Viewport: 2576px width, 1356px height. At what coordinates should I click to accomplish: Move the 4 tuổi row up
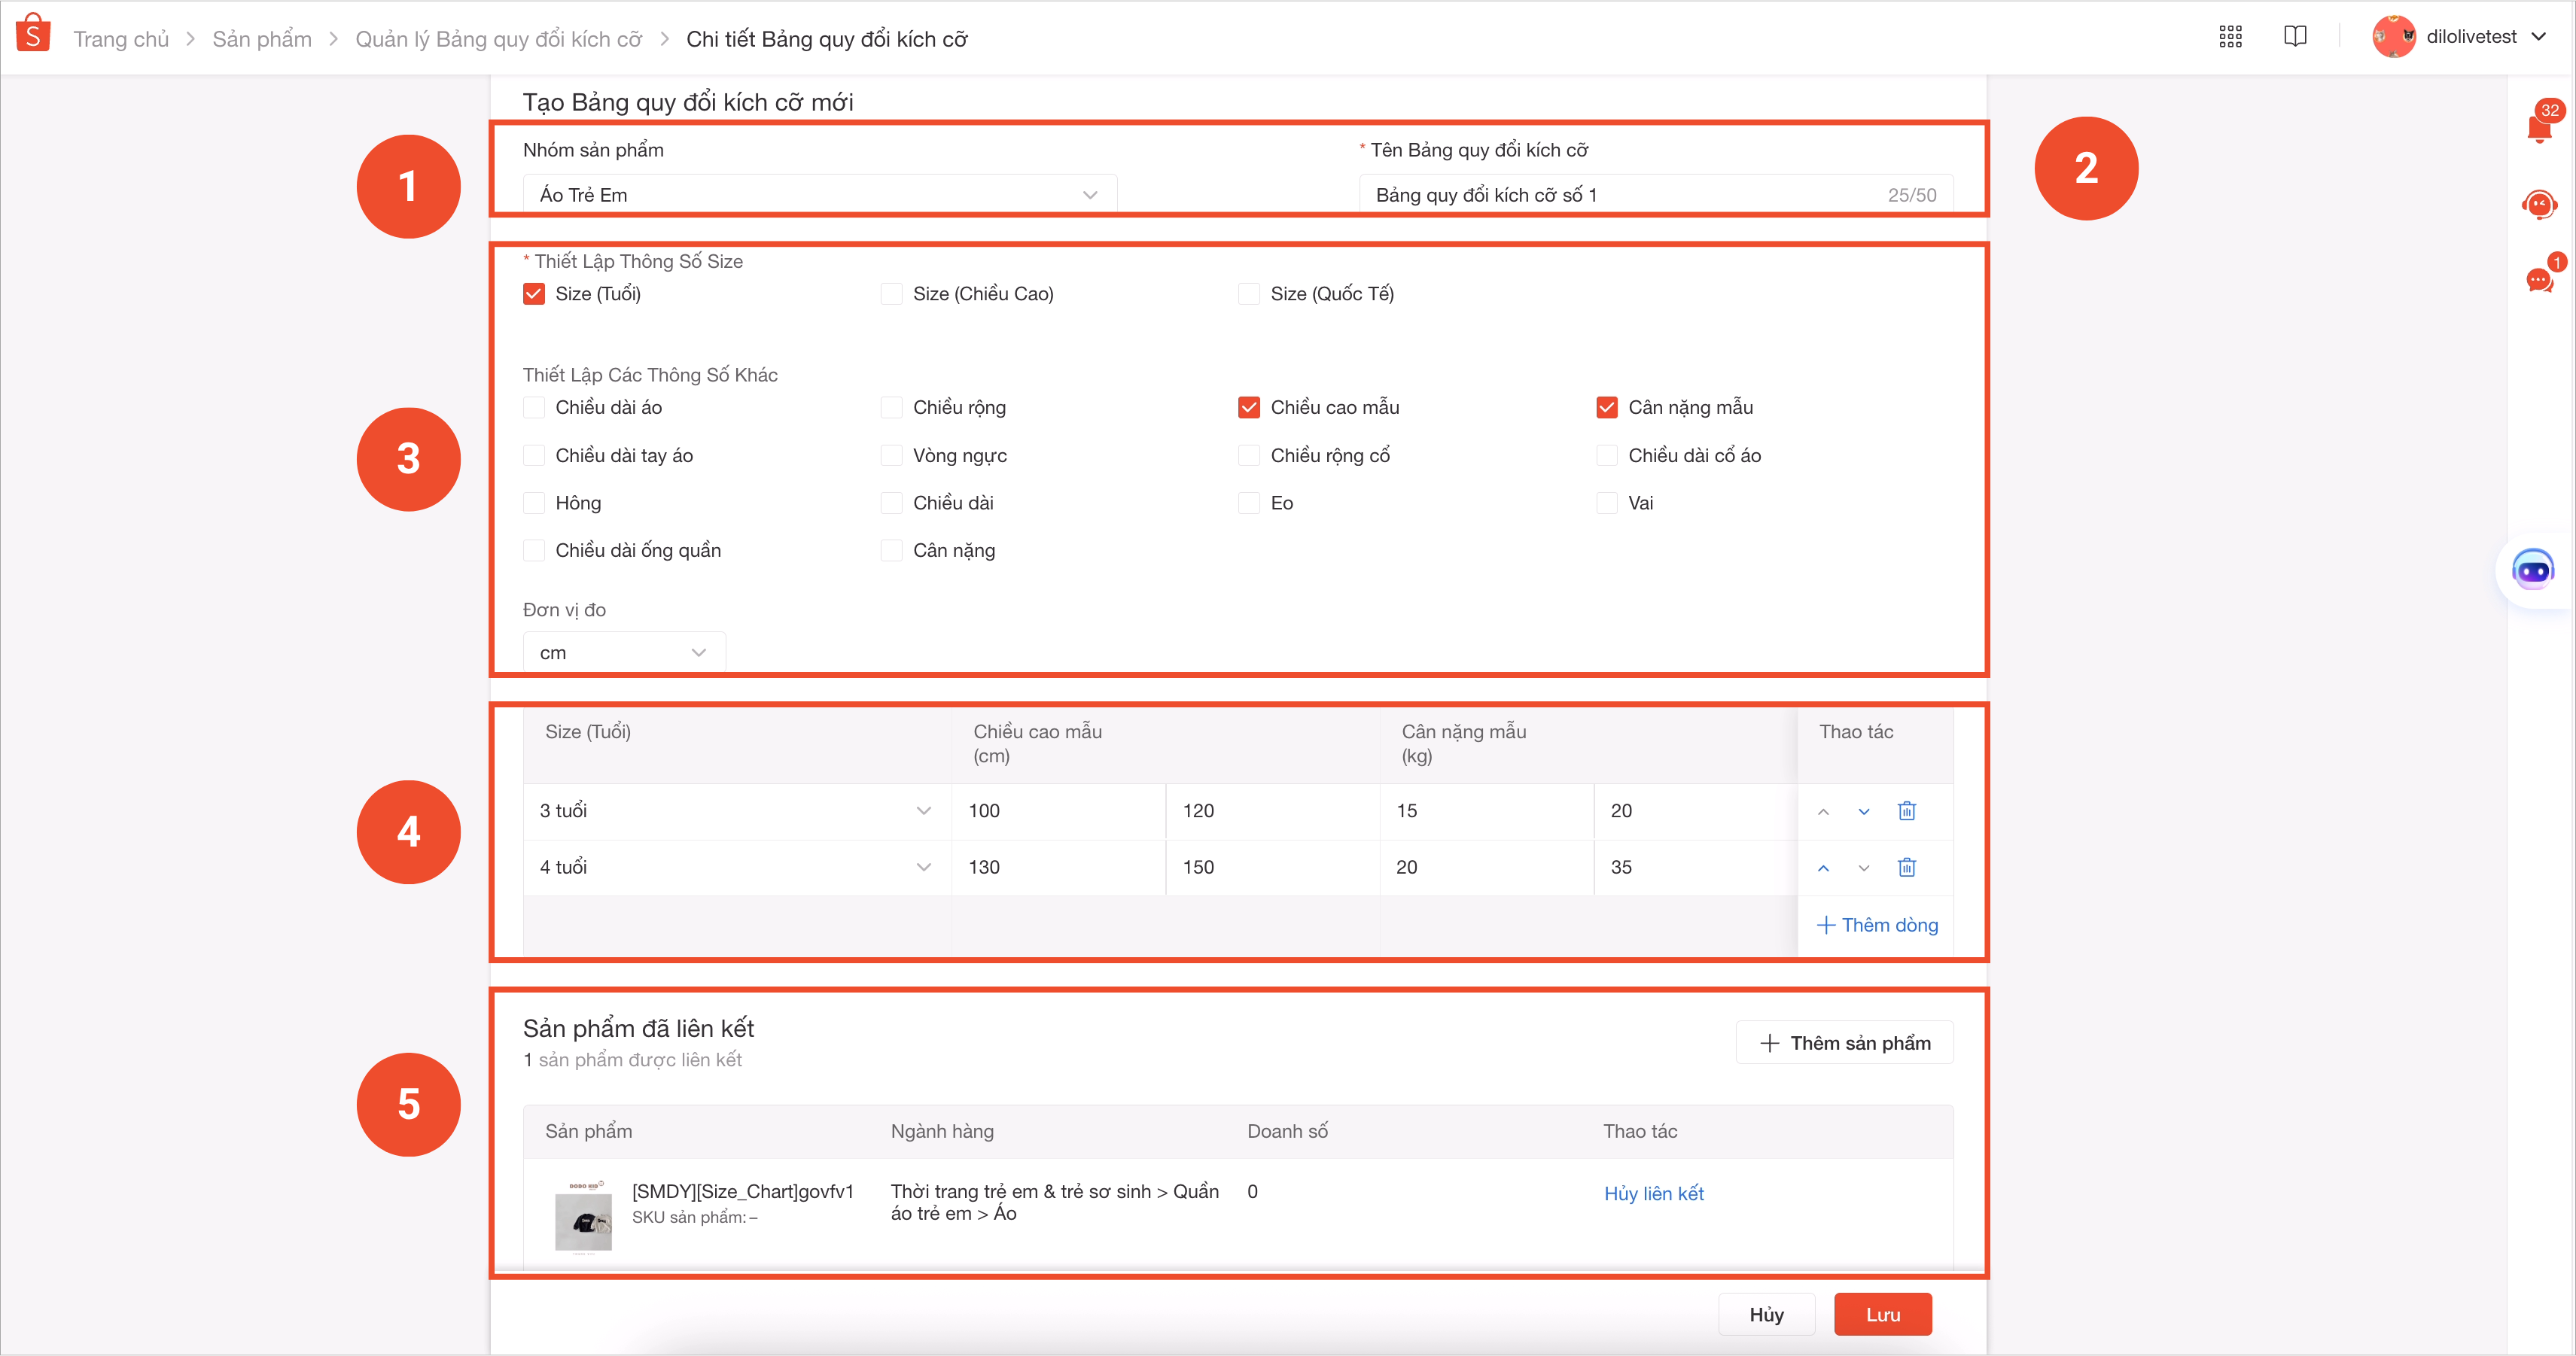[1823, 868]
